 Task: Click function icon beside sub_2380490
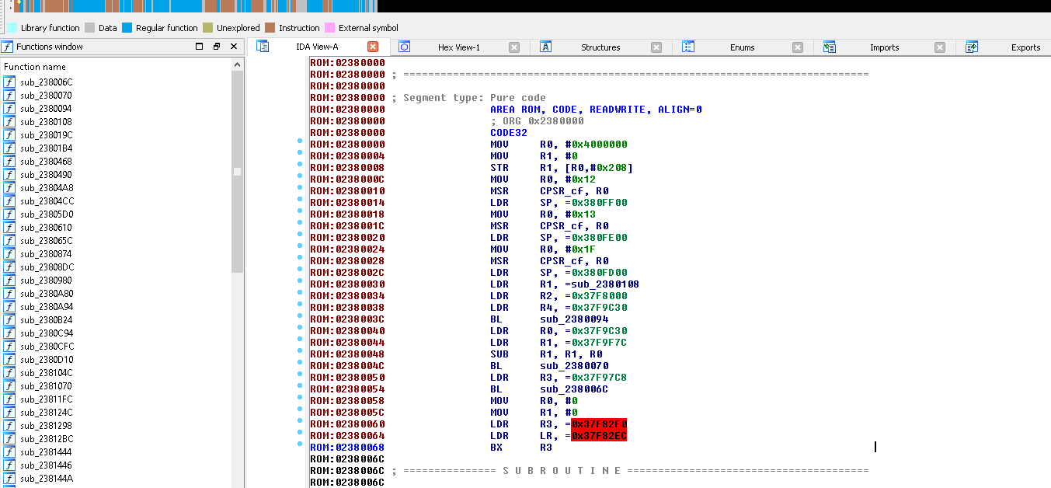pos(9,174)
